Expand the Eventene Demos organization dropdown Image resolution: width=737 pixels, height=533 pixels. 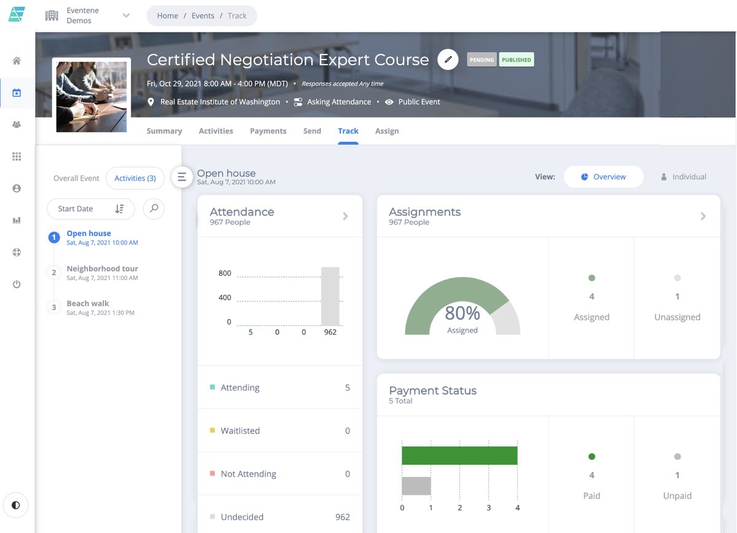pos(126,15)
